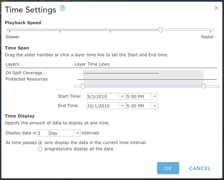Click the Start Time date field
The image size is (224, 180).
click(103, 97)
